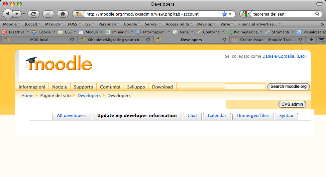326x177 pixels.
Task: Open the Unmerged files tab
Action: [253, 116]
